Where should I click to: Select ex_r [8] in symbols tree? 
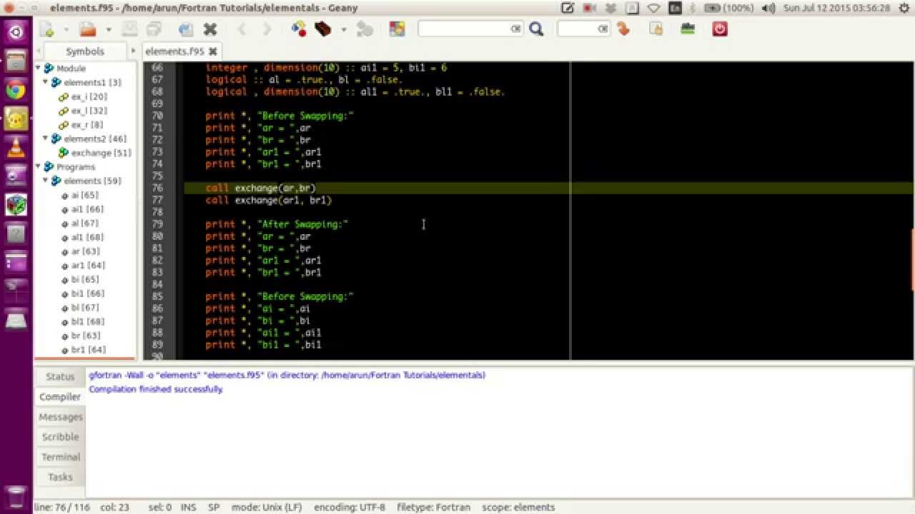87,125
